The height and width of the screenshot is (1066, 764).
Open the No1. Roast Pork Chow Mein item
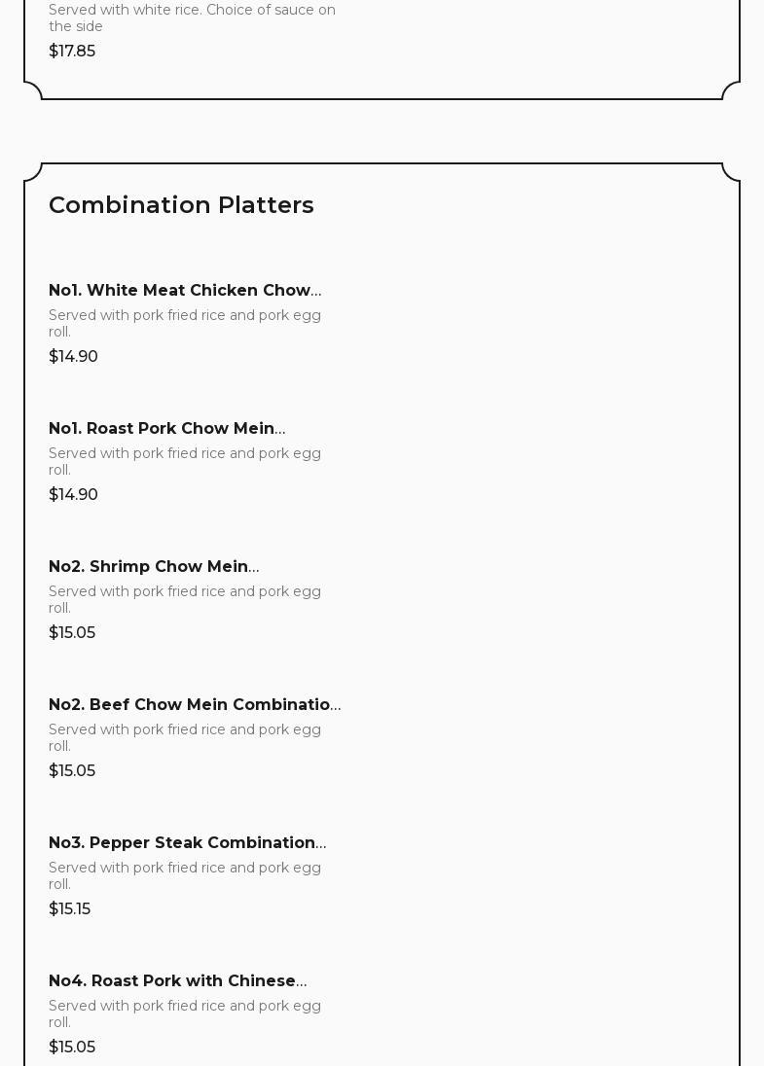166,429
